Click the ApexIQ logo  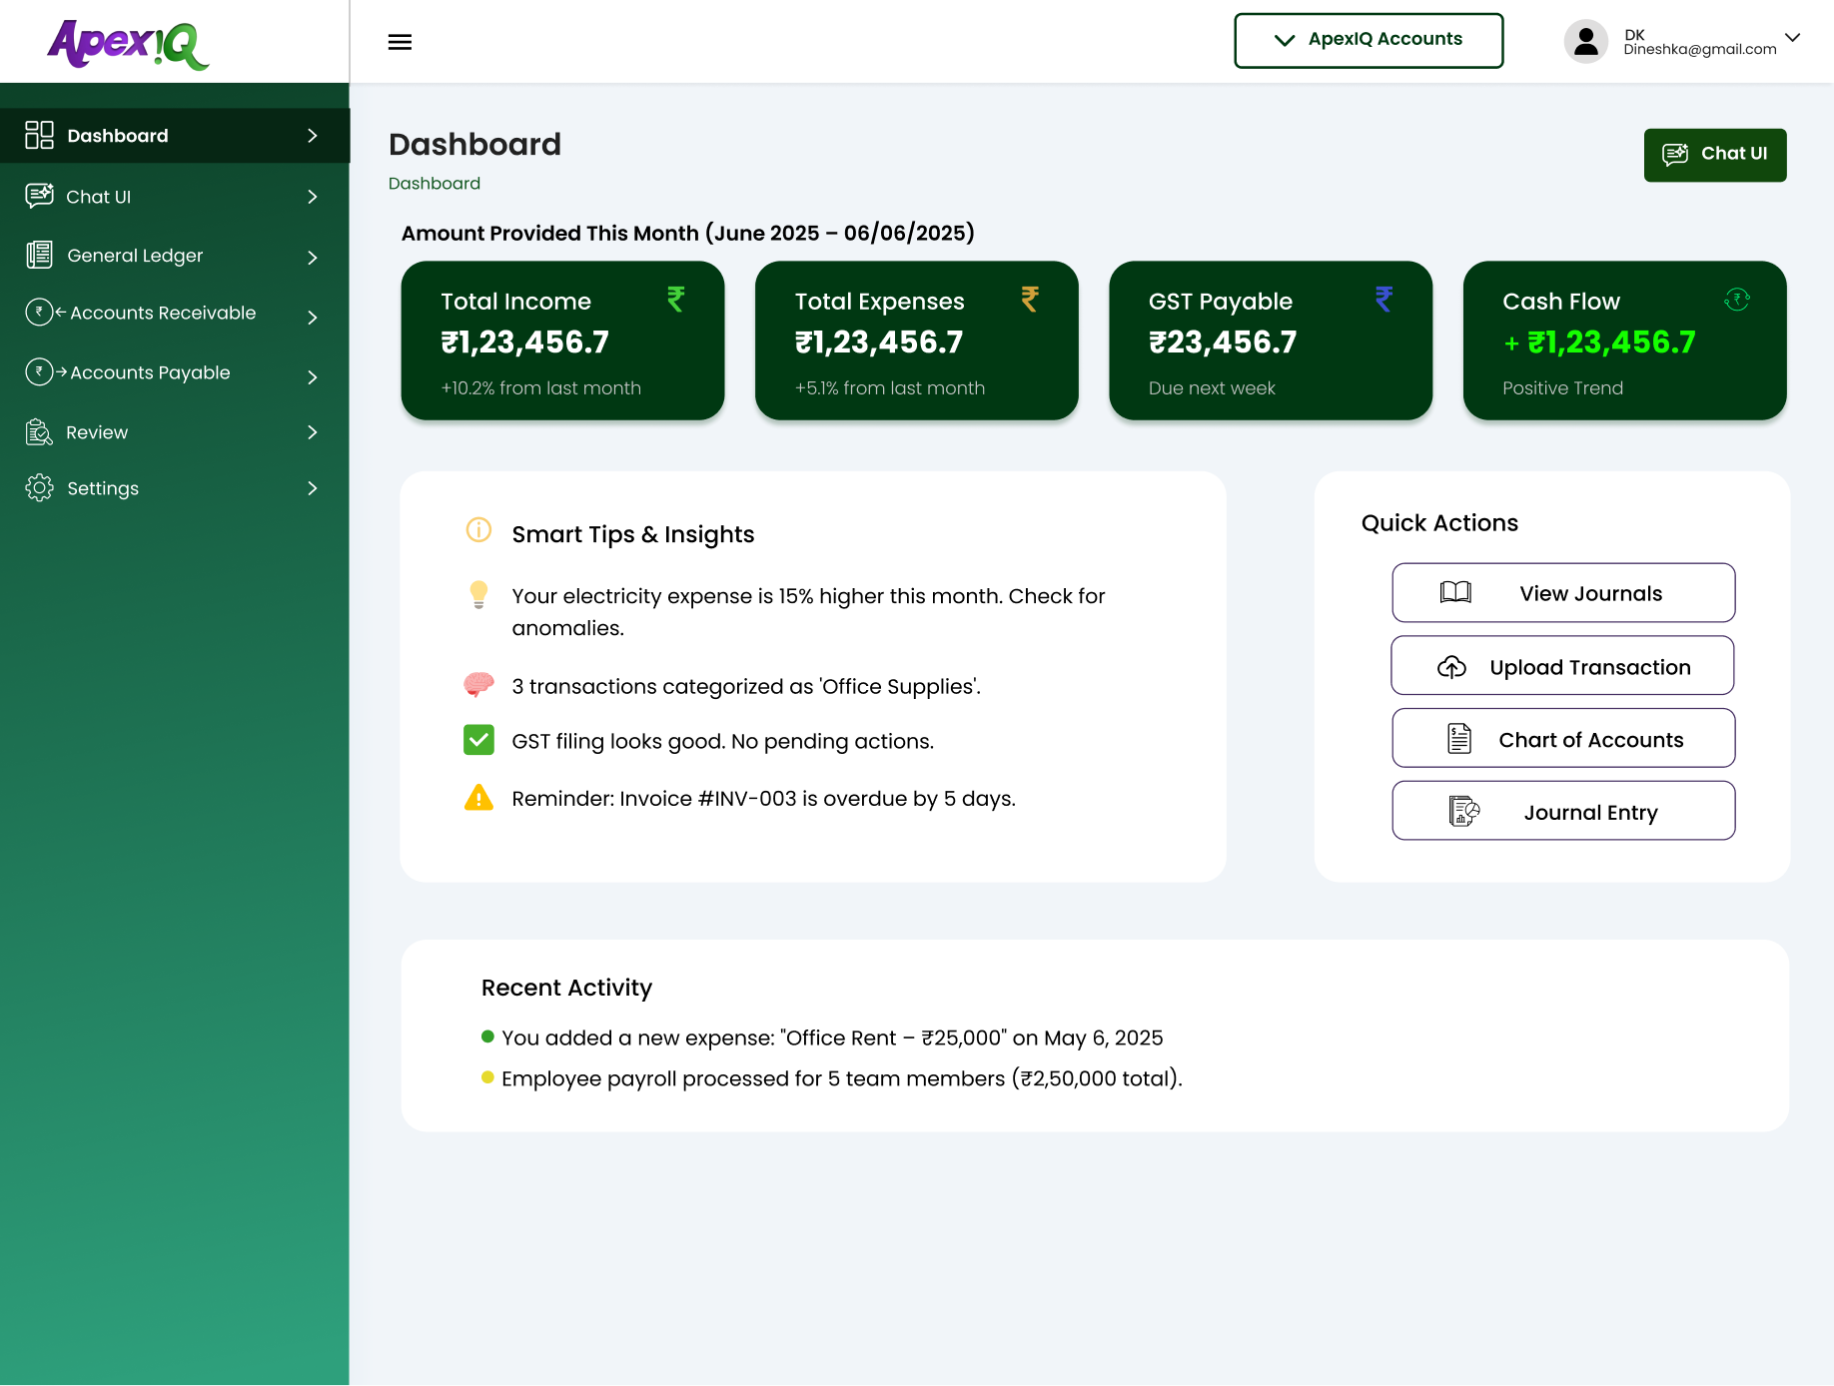pos(128,44)
